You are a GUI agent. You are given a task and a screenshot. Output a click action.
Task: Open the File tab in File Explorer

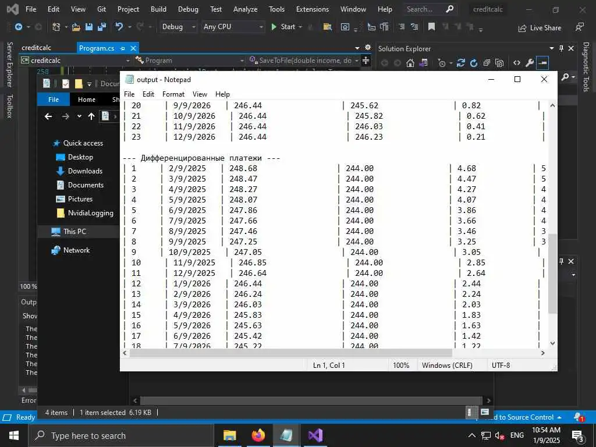[x=54, y=100]
